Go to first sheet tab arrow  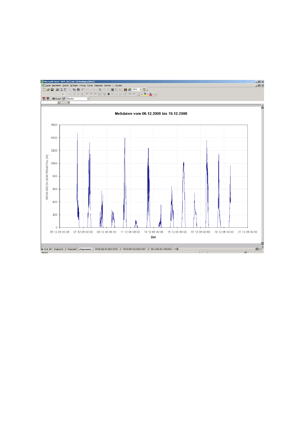[42, 249]
